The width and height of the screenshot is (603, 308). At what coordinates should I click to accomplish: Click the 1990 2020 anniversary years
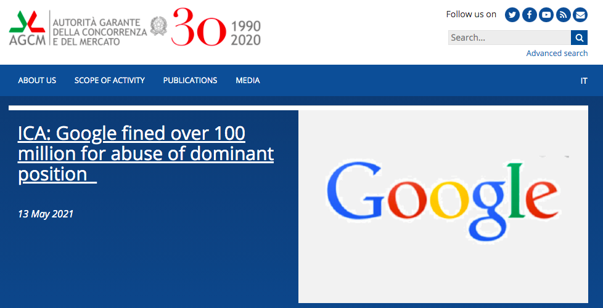pos(246,33)
